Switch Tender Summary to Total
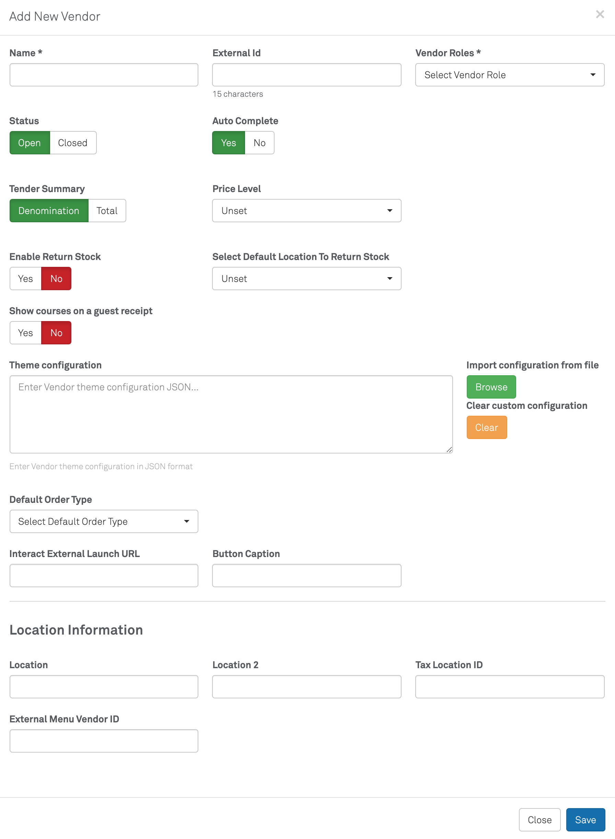This screenshot has width=615, height=839. pyautogui.click(x=107, y=211)
